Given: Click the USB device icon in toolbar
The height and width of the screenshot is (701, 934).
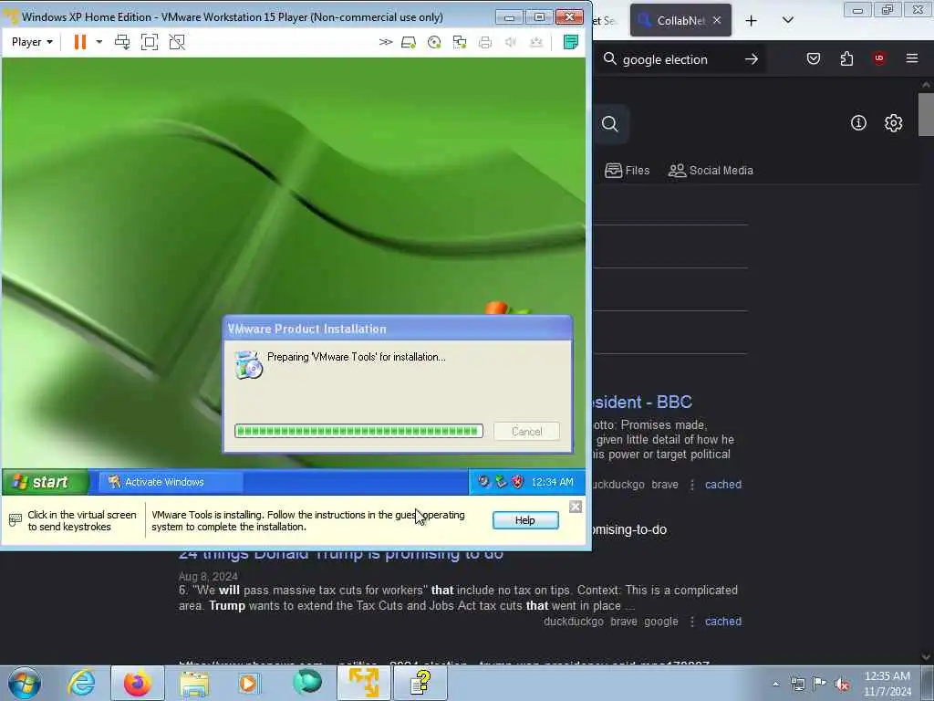Looking at the screenshot, I should coord(536,42).
